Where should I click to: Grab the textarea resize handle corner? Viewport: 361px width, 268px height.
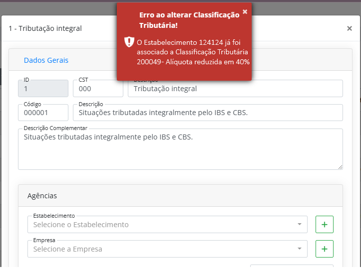tap(341, 167)
